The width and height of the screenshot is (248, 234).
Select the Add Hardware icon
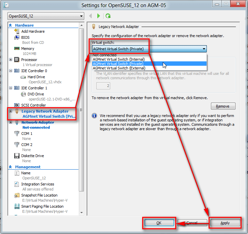pyautogui.click(x=17, y=31)
